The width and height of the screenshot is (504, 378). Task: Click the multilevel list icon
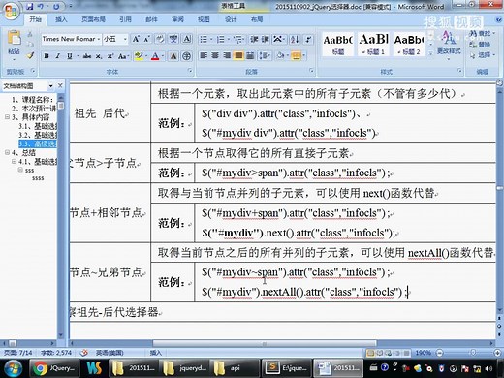238,39
